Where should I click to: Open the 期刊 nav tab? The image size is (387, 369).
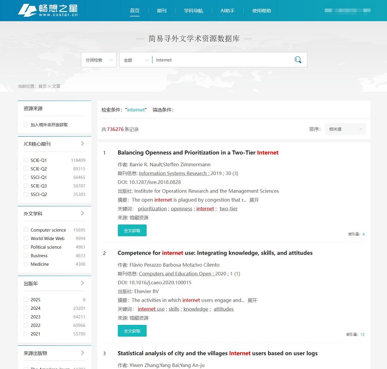point(162,11)
